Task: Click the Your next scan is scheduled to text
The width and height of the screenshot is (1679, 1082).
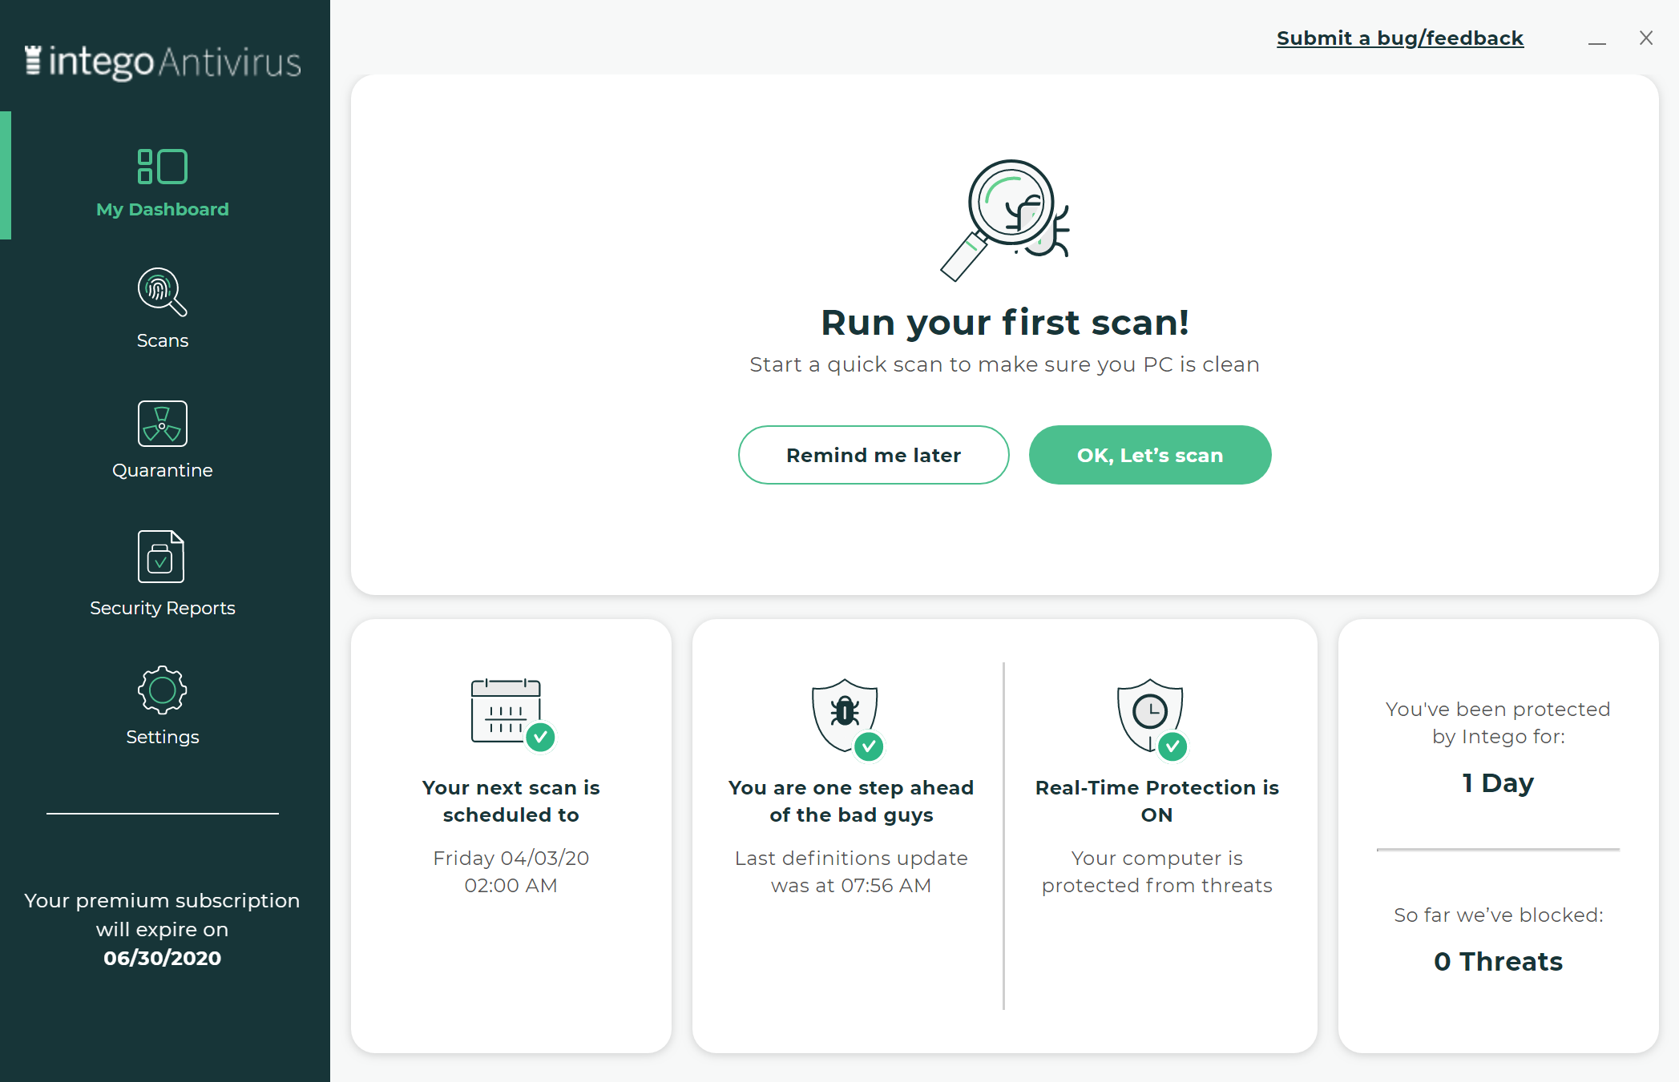Action: click(511, 801)
